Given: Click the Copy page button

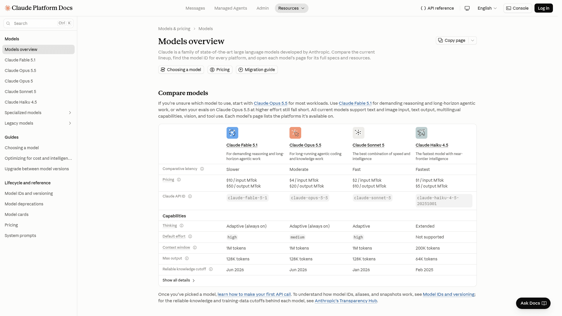Looking at the screenshot, I should pyautogui.click(x=452, y=40).
